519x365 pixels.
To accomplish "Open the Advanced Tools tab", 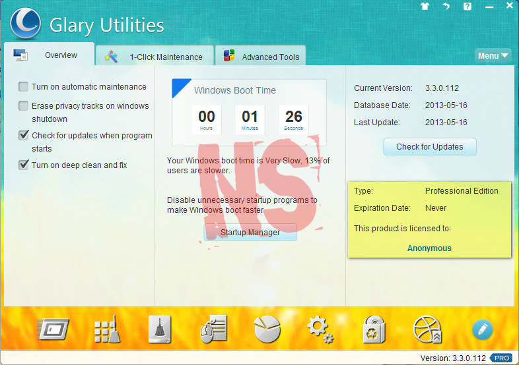I will click(261, 57).
